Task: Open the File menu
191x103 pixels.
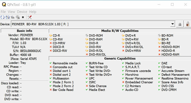Action: (x=3, y=12)
